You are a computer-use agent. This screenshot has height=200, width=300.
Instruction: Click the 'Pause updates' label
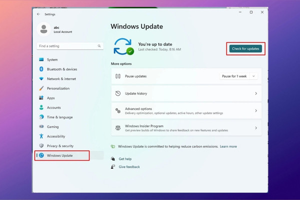point(135,76)
